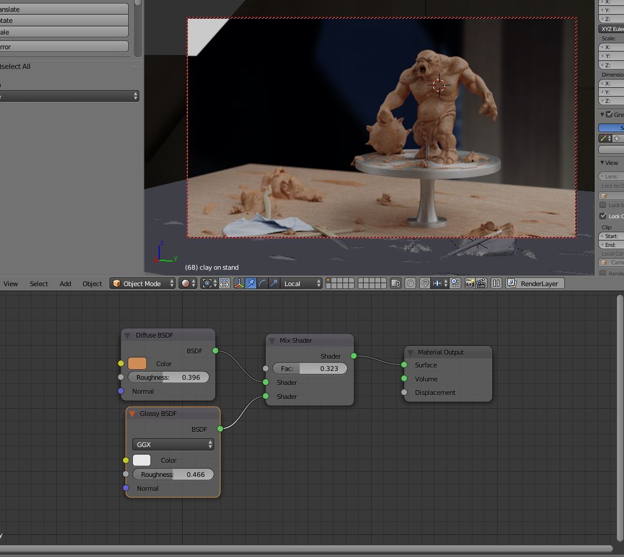
Task: Click the Clip End field
Action: click(x=611, y=245)
